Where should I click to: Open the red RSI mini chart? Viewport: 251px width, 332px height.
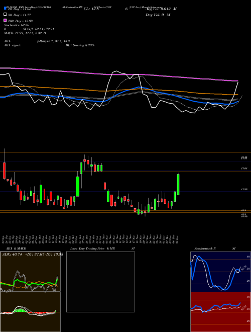(220, 312)
